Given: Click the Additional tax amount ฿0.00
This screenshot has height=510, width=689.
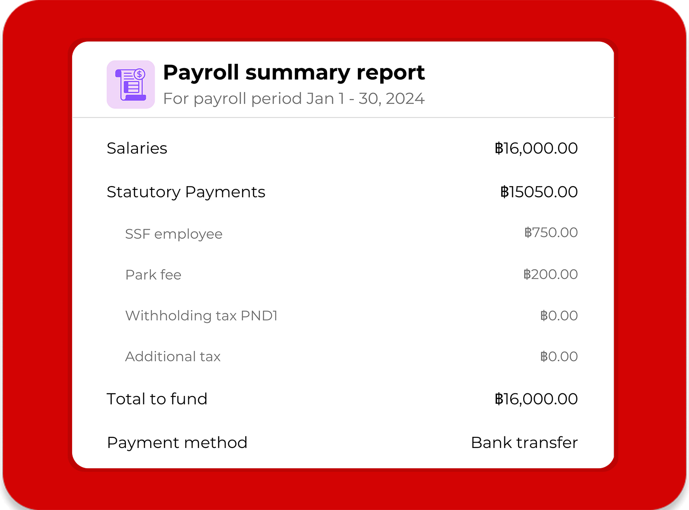Looking at the screenshot, I should [x=559, y=357].
